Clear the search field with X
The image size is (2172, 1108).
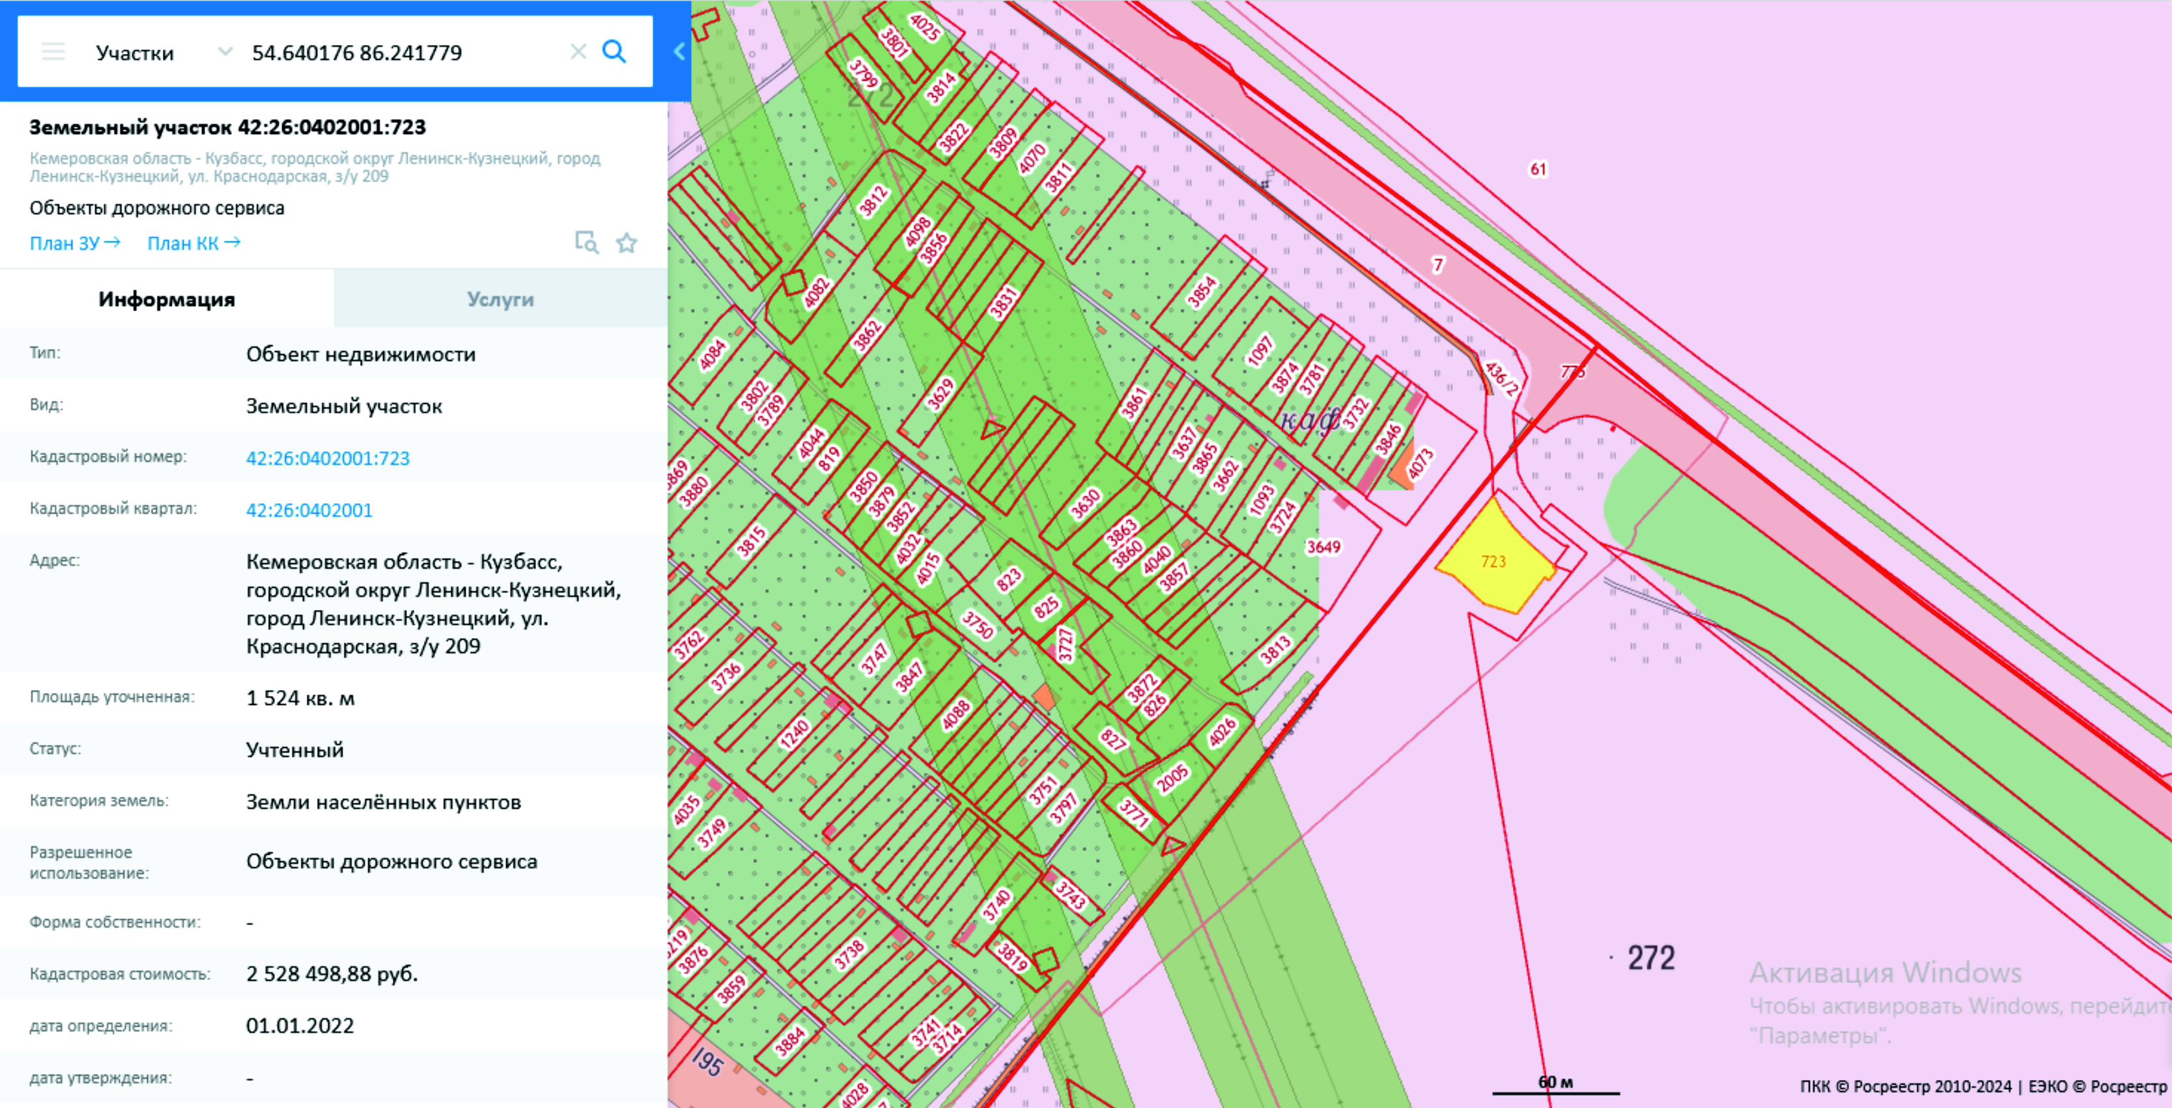coord(578,52)
